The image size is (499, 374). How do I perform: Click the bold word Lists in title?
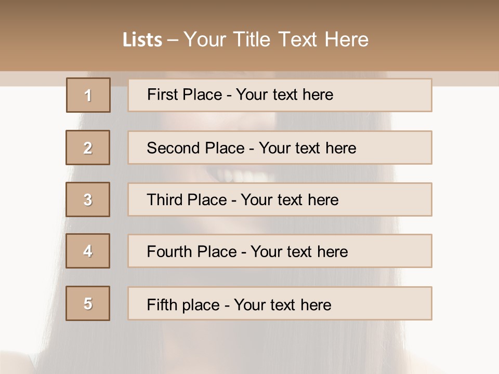[142, 40]
